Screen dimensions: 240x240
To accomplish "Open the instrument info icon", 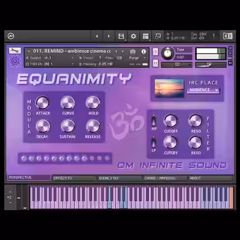I will pyautogui.click(x=143, y=52).
